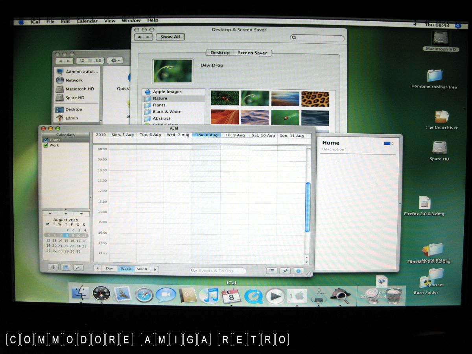Image resolution: width=472 pixels, height=354 pixels.
Task: Click the add calendar plus button
Action: tap(53, 267)
